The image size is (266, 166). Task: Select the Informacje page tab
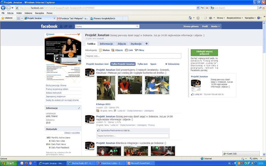pyautogui.click(x=106, y=44)
